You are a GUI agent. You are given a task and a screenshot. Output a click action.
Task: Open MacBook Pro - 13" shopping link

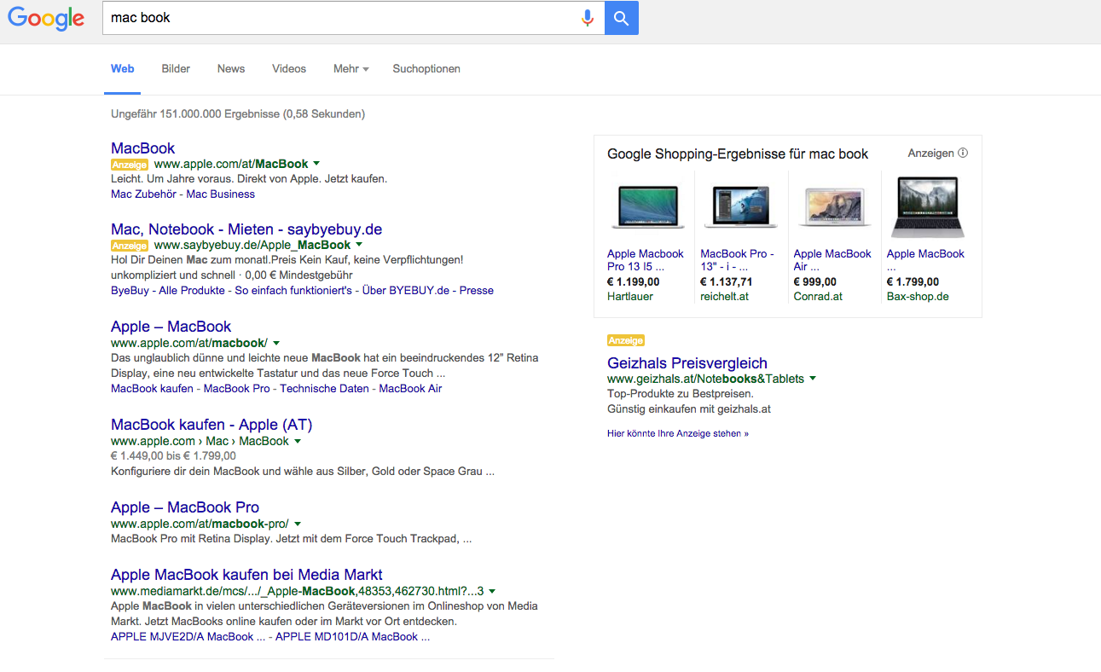pos(738,260)
